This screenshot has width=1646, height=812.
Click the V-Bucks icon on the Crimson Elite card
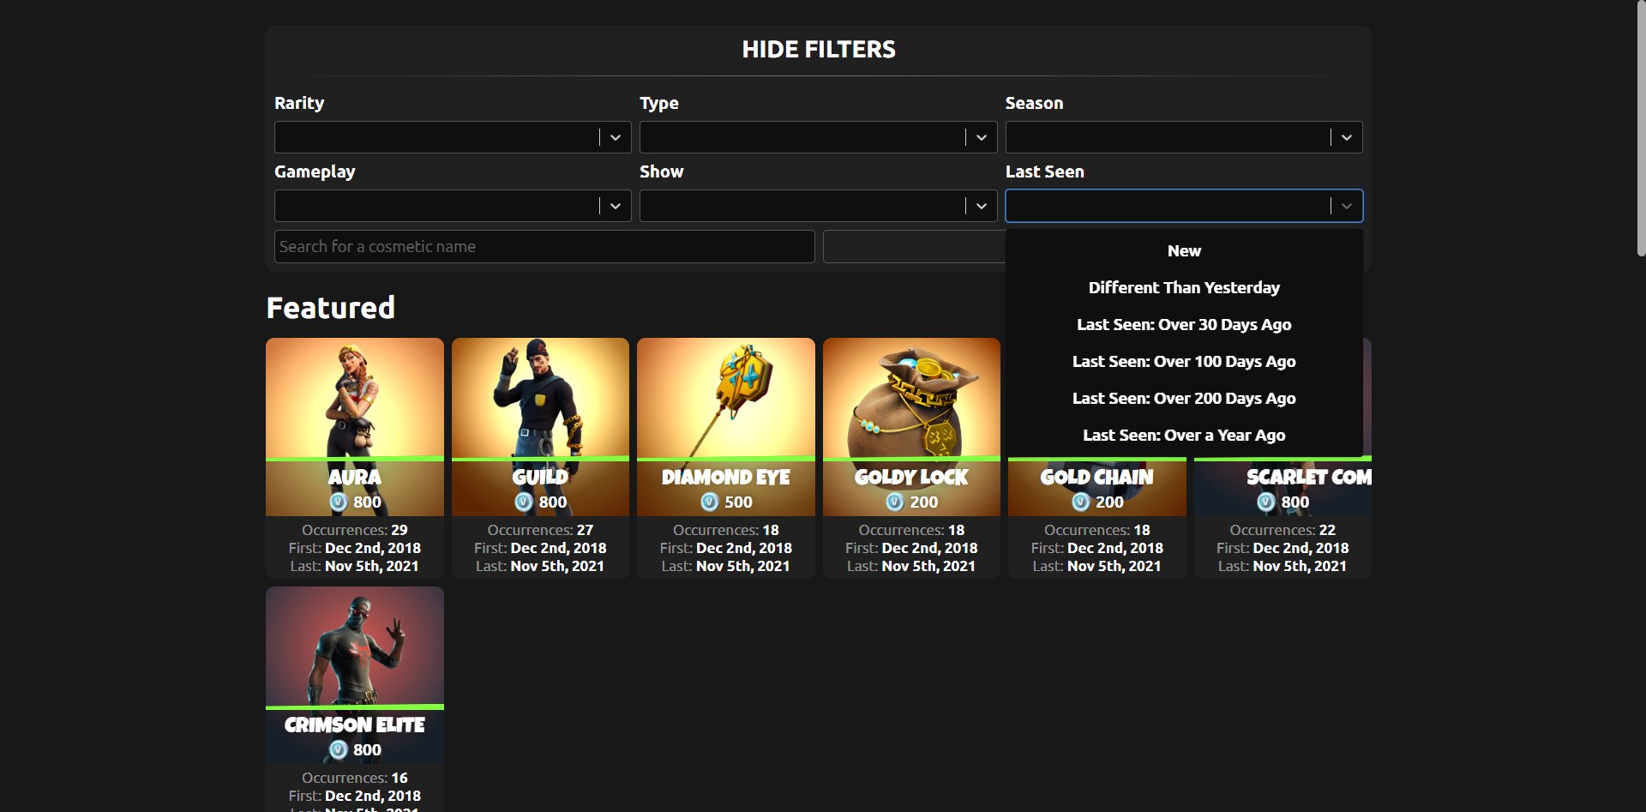tap(339, 749)
